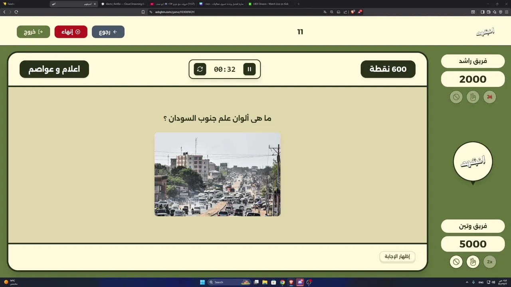
Task: Use فريق وتين block helper icon
Action: pos(456,262)
